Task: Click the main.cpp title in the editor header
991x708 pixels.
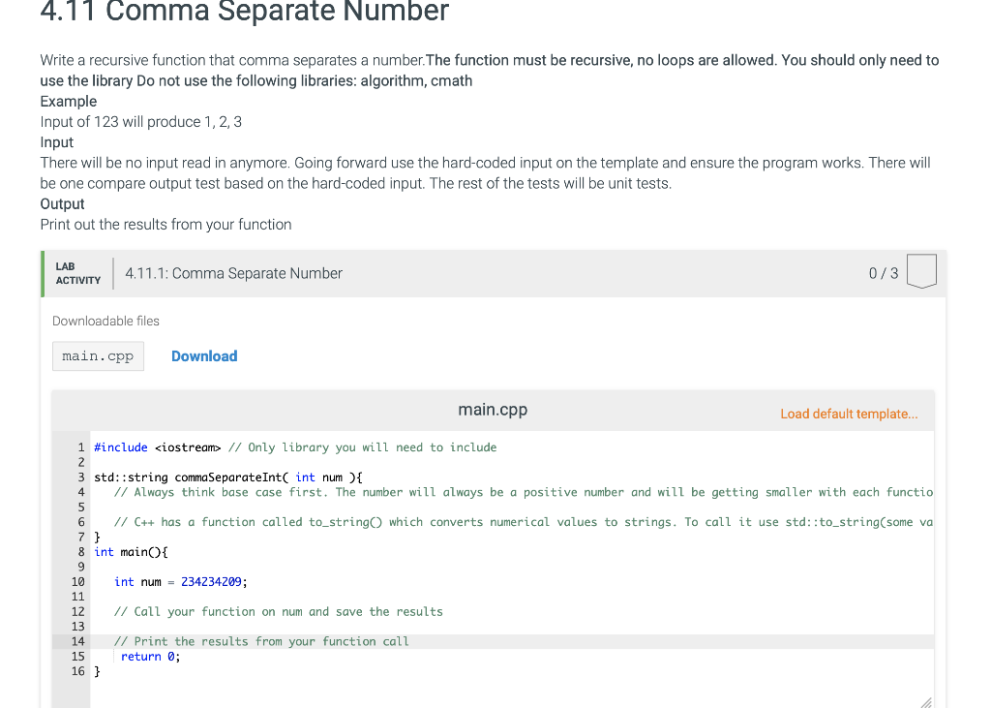Action: coord(493,410)
